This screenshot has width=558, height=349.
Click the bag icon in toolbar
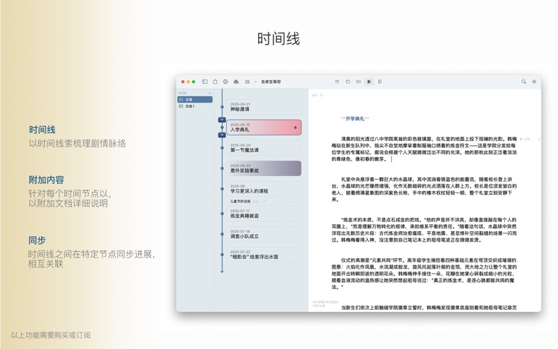point(216,82)
